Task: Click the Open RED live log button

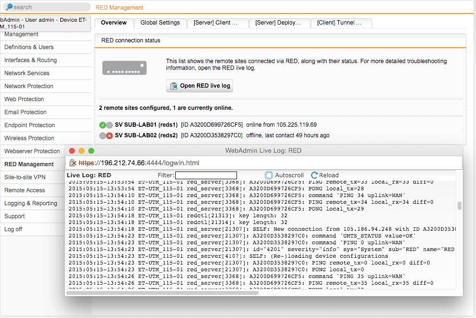Action: tap(199, 86)
